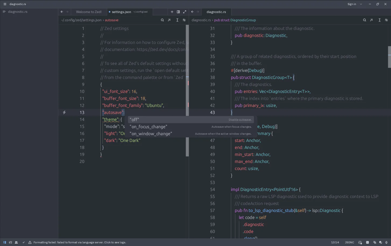Switch to the Welcome to Zed! tab

(89, 12)
